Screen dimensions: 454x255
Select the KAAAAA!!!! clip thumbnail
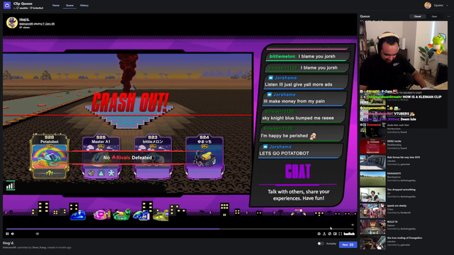coord(372,178)
